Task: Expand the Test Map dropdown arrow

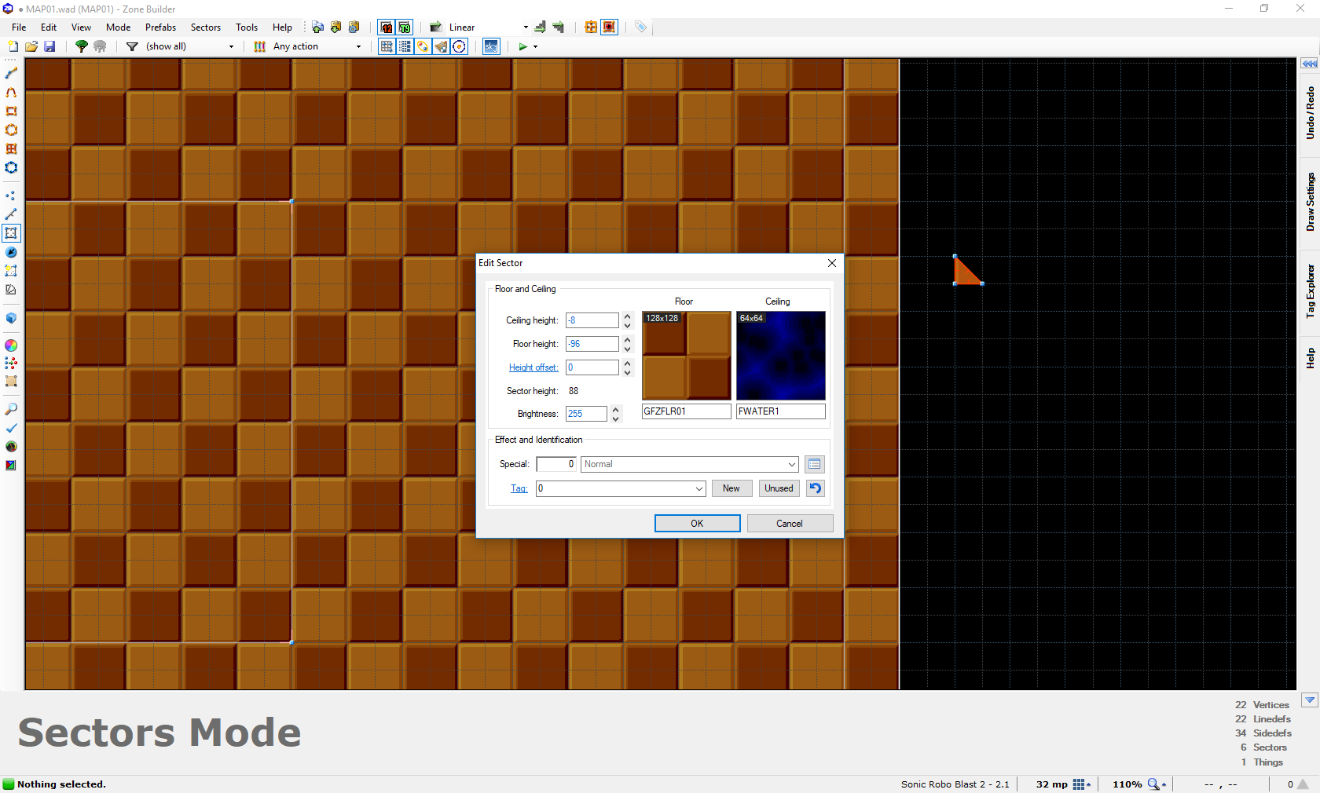Action: [536, 46]
